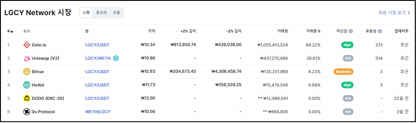Click the blue swap icon beside LGCY/WETH
The image size is (416, 123).
point(116,58)
